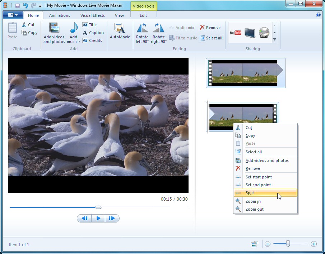Viewport: 325px width, 254px height.
Task: Step back one frame
Action: 84,218
